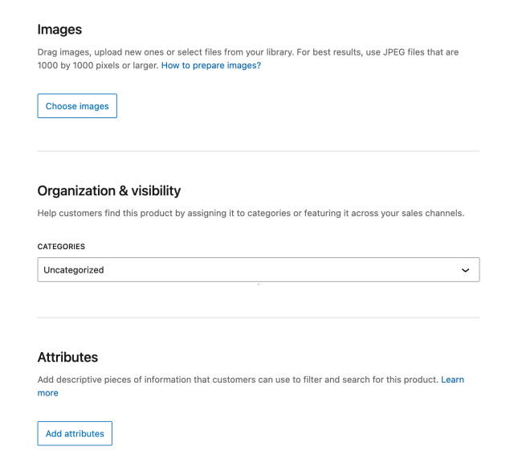
Task: Click the CATEGORIES field label
Action: [61, 247]
